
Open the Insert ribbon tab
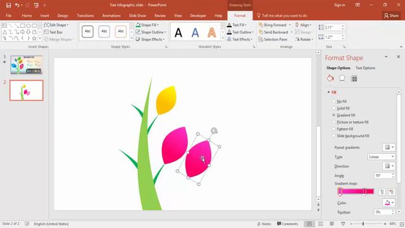(x=44, y=15)
